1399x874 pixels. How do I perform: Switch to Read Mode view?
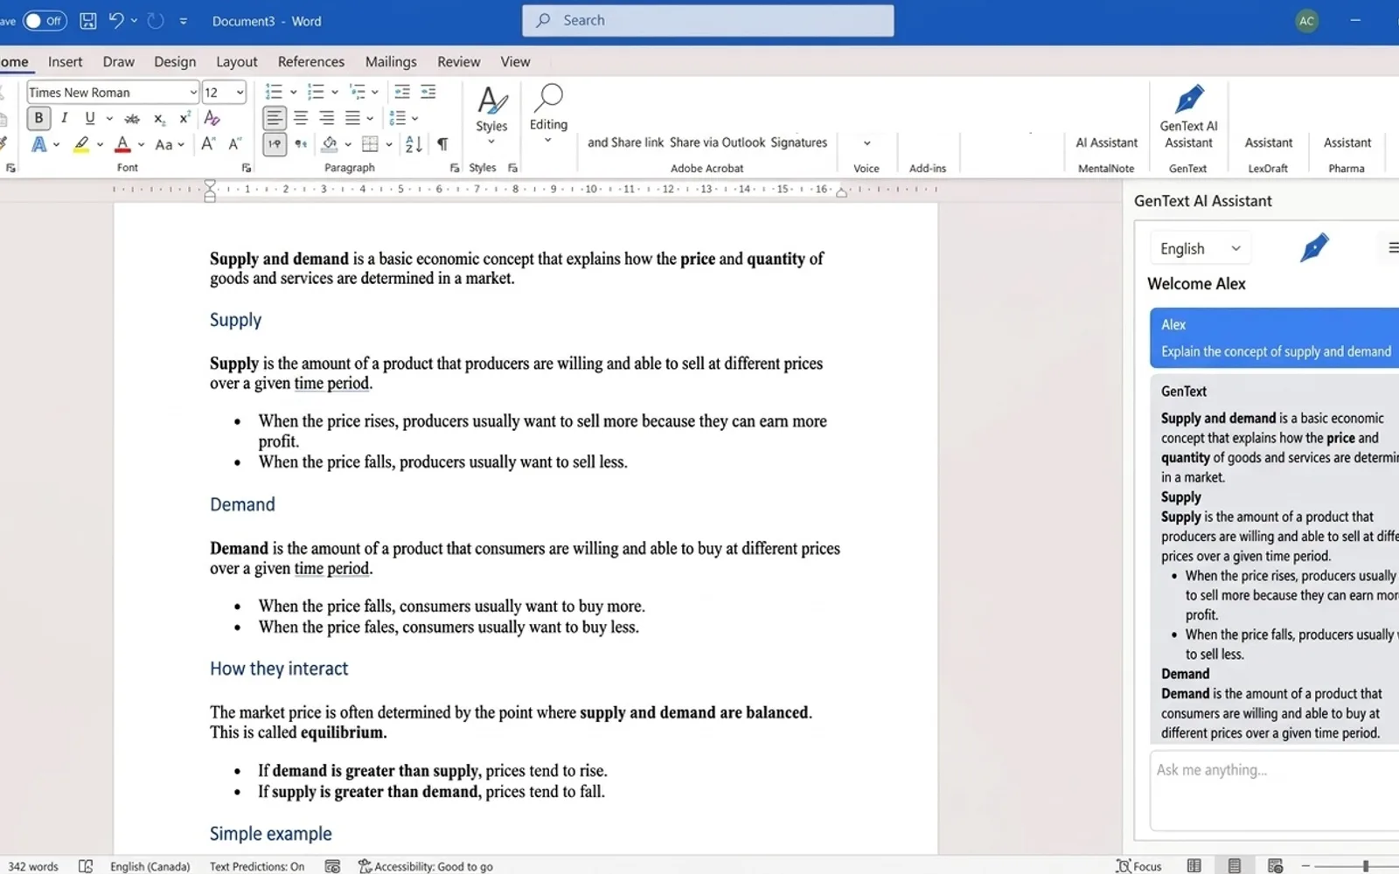click(x=1194, y=866)
